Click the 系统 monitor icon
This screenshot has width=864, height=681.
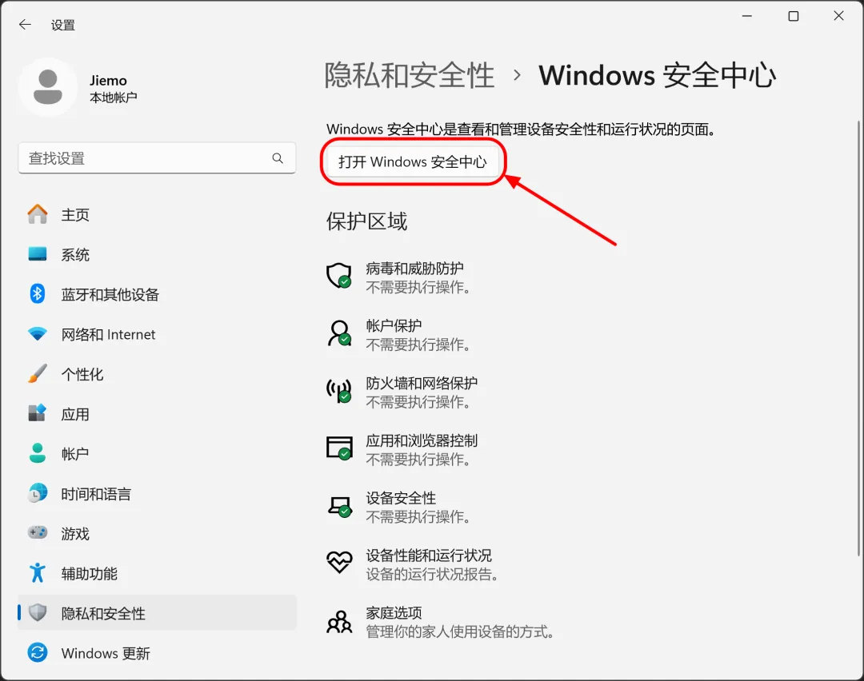pyautogui.click(x=38, y=254)
